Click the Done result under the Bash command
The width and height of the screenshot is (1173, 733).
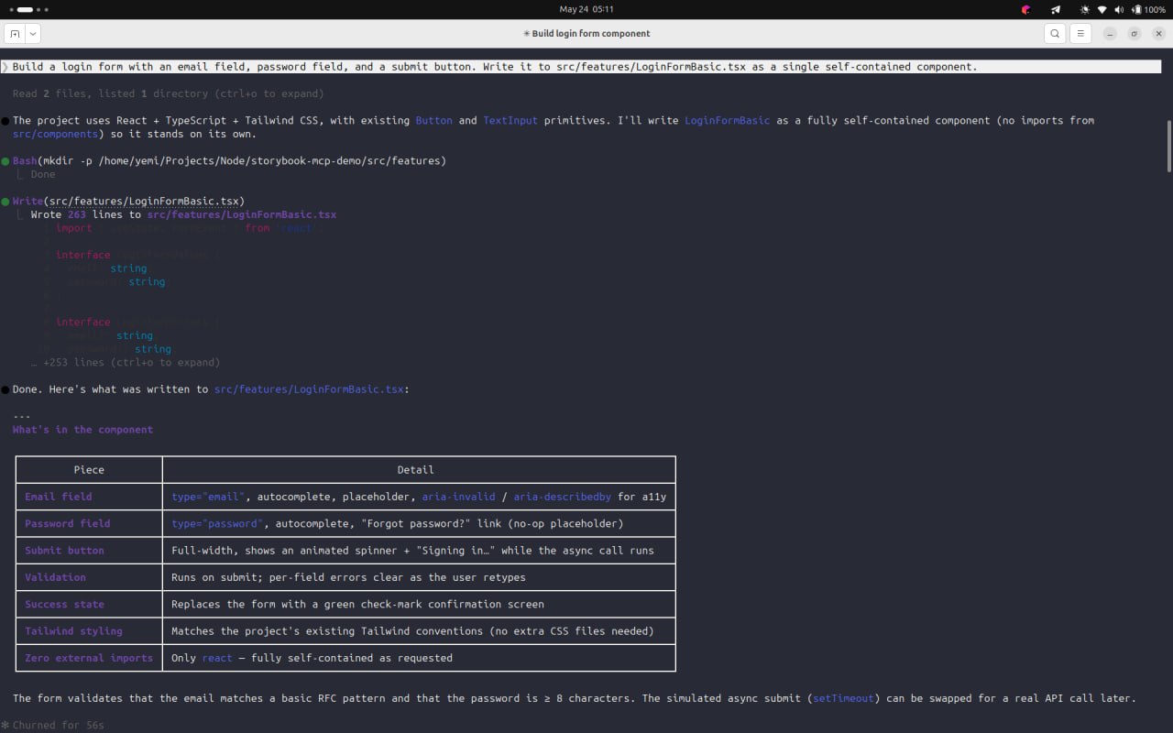coord(43,174)
